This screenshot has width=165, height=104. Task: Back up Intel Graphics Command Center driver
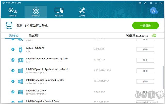tap(145, 81)
